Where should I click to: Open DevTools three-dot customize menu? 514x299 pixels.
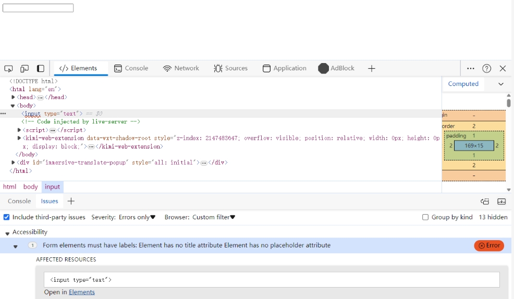(x=471, y=69)
